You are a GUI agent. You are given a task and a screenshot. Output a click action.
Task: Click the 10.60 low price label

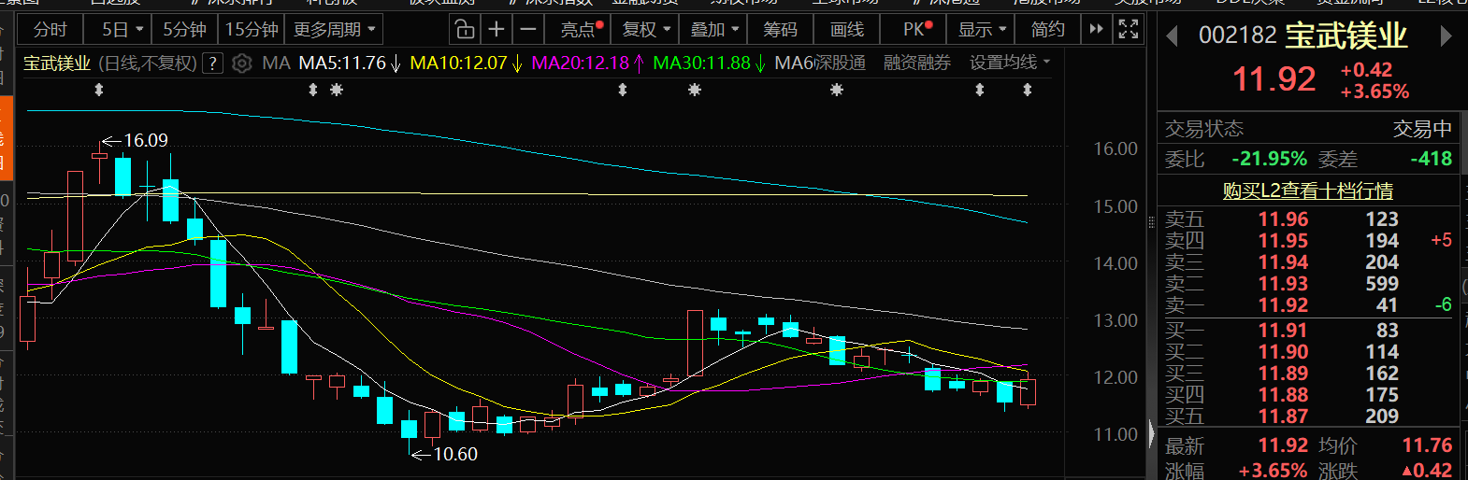455,454
